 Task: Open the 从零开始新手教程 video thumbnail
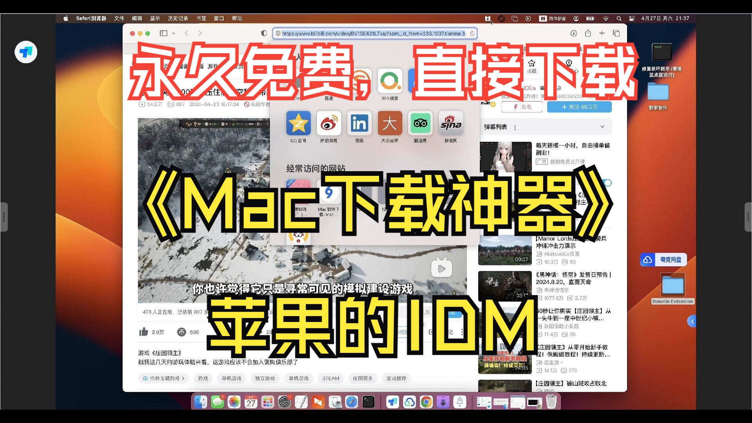(x=505, y=359)
